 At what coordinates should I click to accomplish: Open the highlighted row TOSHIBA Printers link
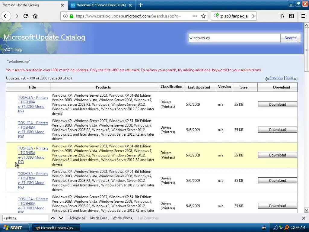click(x=33, y=155)
